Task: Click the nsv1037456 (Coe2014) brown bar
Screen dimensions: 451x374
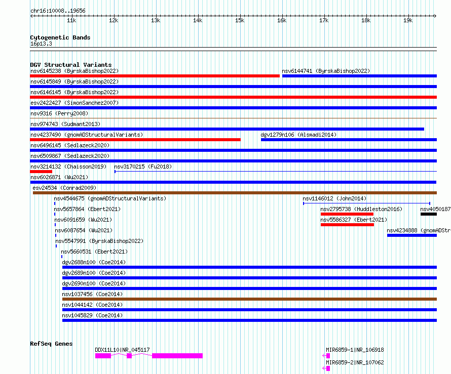Action: [x=249, y=299]
